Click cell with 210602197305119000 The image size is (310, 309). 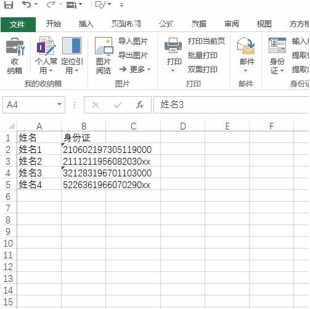coord(84,149)
